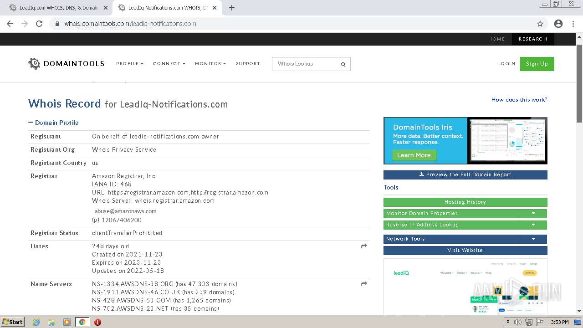Show hidden system tray icons

click(x=508, y=322)
